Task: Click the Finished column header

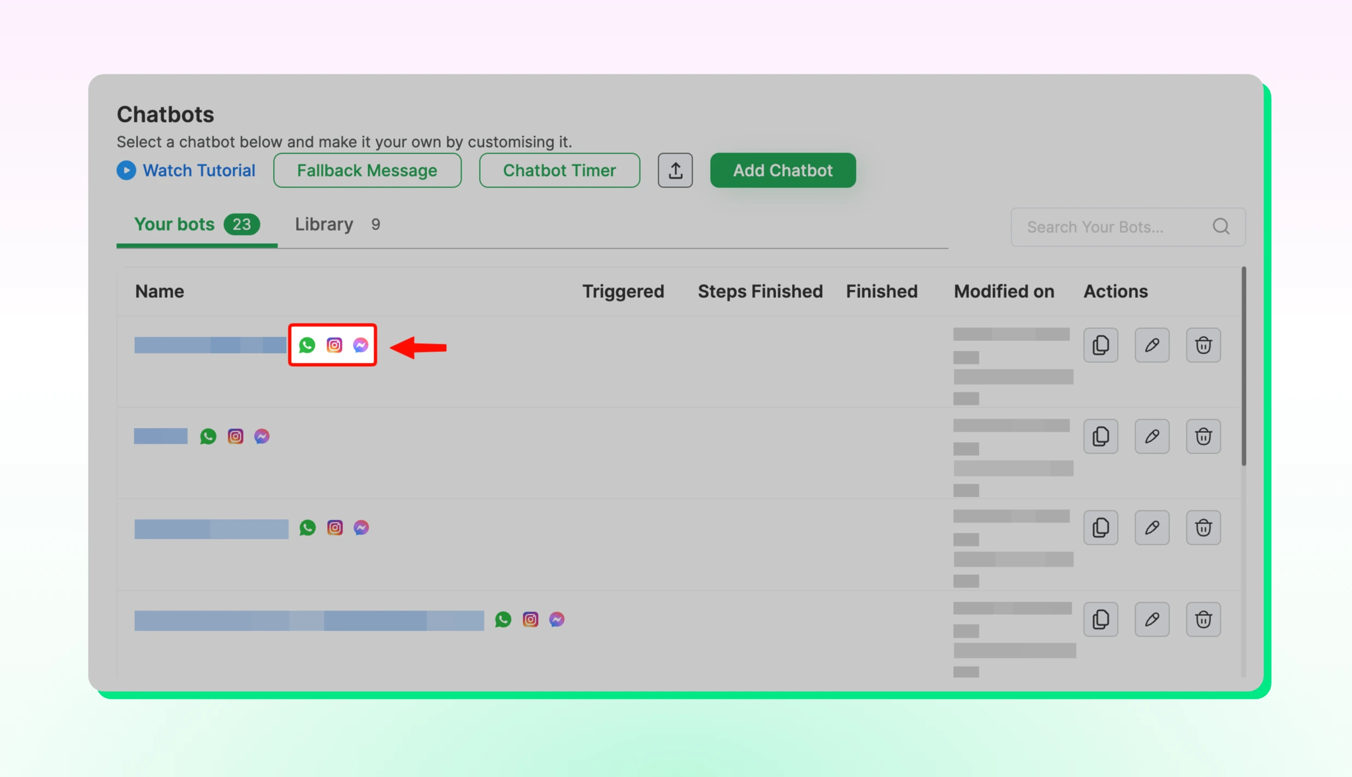Action: pos(882,292)
